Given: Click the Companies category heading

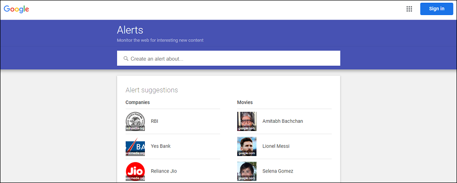Looking at the screenshot, I should 138,102.
